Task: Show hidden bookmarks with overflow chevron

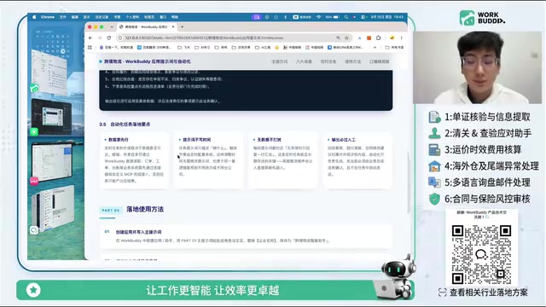Action: click(375, 48)
